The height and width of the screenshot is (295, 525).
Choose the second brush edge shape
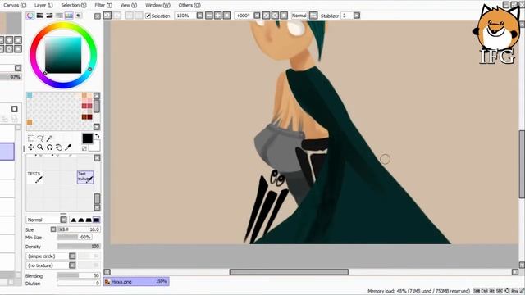pos(81,220)
